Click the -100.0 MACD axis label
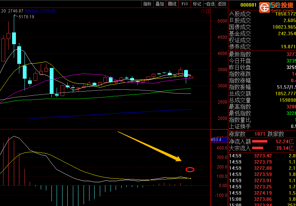 click(x=221, y=195)
